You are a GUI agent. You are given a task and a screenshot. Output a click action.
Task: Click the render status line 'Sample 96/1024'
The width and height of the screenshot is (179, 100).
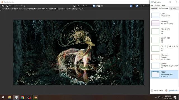coord(79,9)
